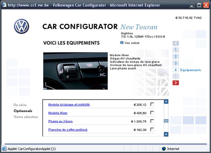Switch to De série equipment tab
211x153 pixels.
click(x=20, y=105)
